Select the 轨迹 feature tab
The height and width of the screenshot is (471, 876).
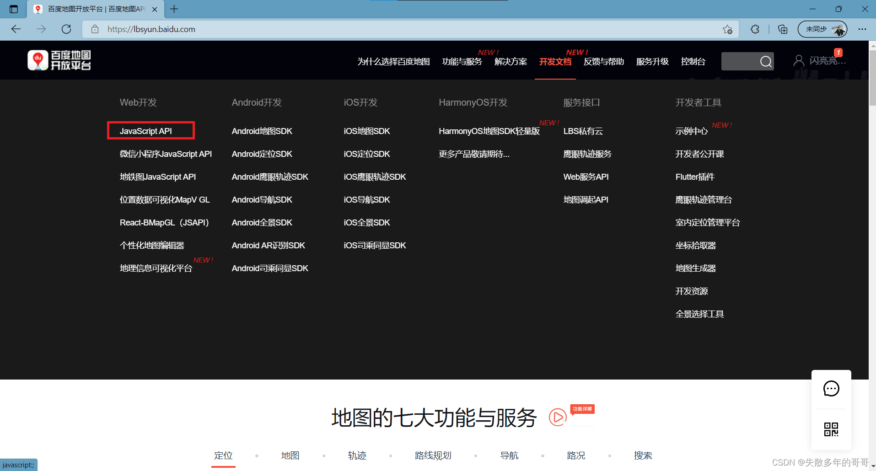(357, 455)
